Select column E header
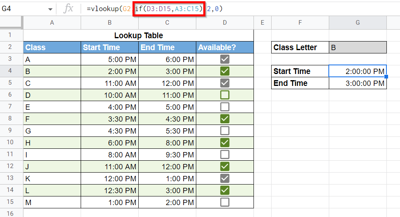This screenshot has height=217, width=400. point(263,23)
